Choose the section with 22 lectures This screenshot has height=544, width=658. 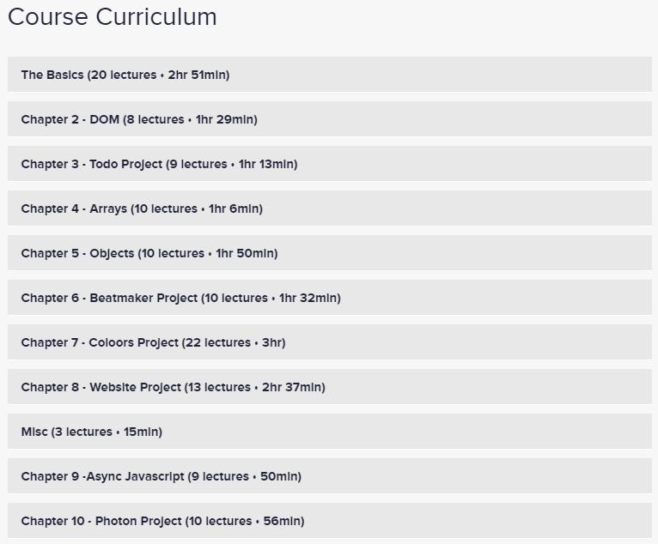(x=329, y=342)
